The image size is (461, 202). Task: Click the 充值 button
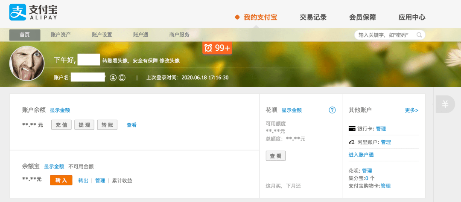[61, 125]
